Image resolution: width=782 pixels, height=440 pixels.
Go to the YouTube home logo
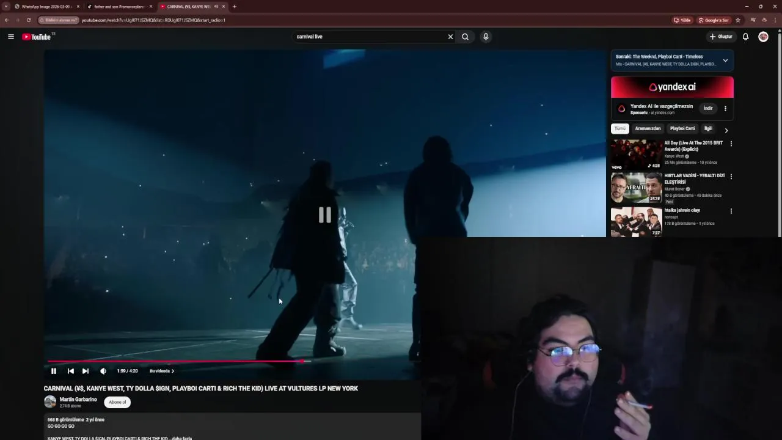click(x=37, y=37)
